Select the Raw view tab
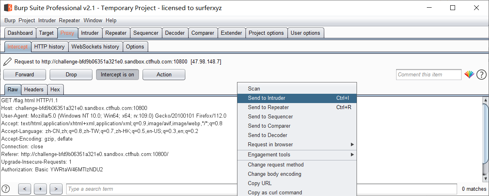 click(x=13, y=90)
